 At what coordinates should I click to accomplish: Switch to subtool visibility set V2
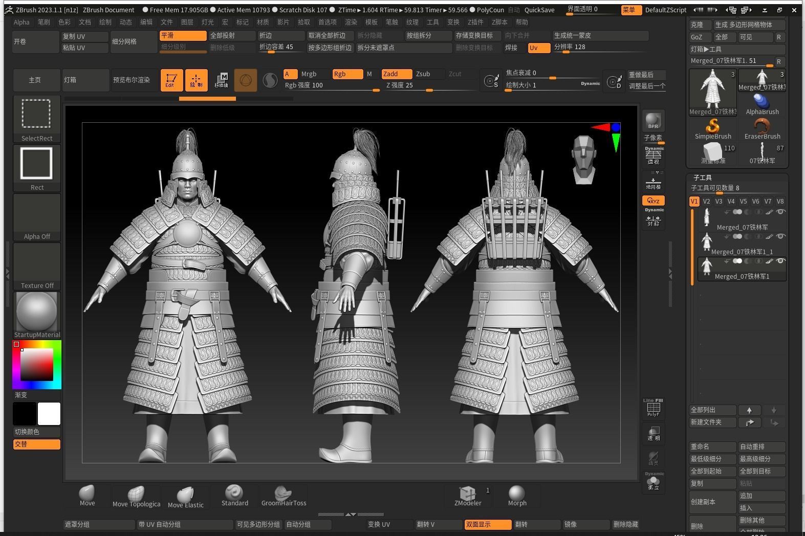click(706, 202)
